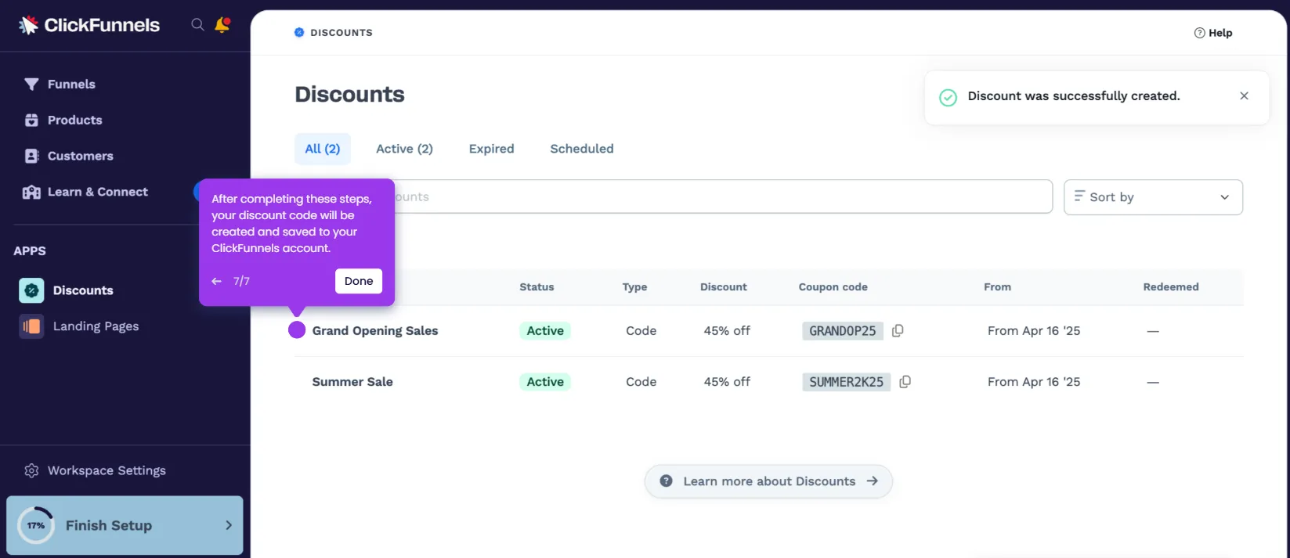This screenshot has width=1290, height=558.
Task: Click the Learn & Connect icon
Action: [x=31, y=192]
